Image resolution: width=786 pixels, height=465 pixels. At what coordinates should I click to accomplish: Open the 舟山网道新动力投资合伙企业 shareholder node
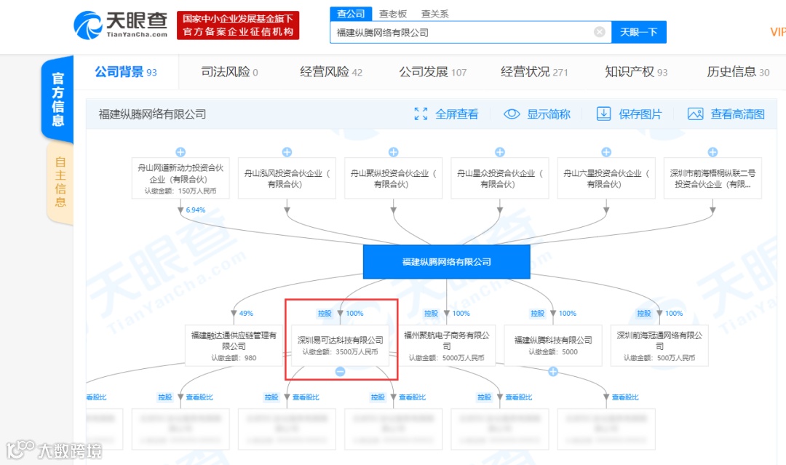180,178
